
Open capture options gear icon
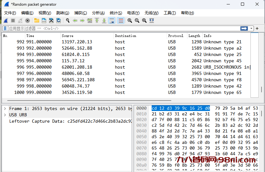[28, 21]
